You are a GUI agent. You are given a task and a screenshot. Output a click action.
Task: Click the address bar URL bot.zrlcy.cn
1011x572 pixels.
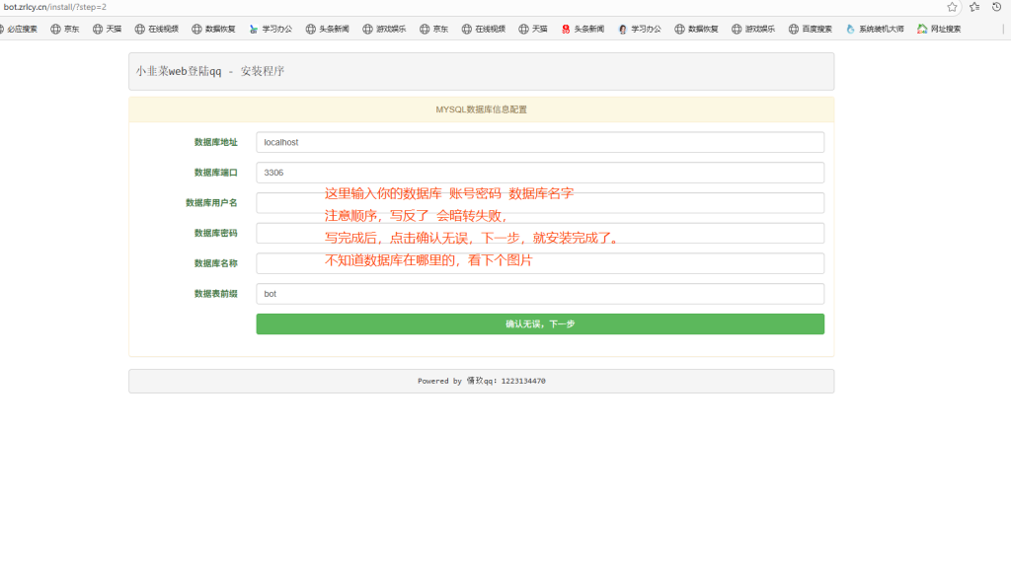[x=54, y=7]
